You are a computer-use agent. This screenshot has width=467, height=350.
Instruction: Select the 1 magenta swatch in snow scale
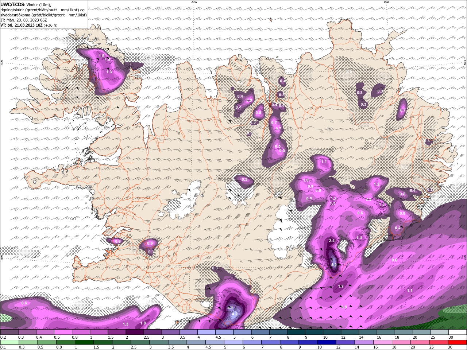click(x=99, y=332)
